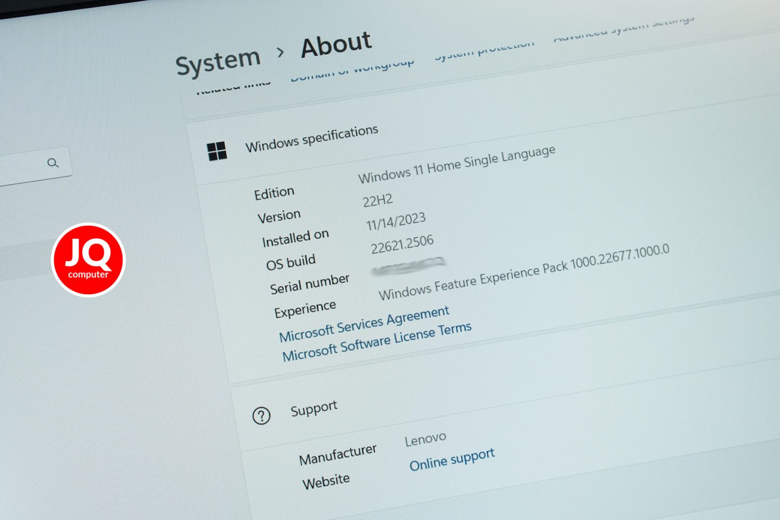The height and width of the screenshot is (520, 780).
Task: Click the Version label
Action: 279,216
